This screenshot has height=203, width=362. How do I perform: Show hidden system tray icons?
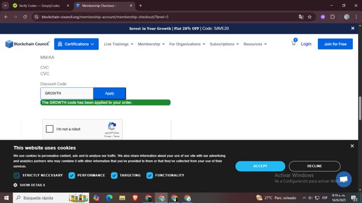(x=304, y=198)
